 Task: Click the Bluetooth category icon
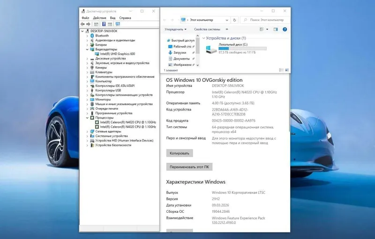92,36
